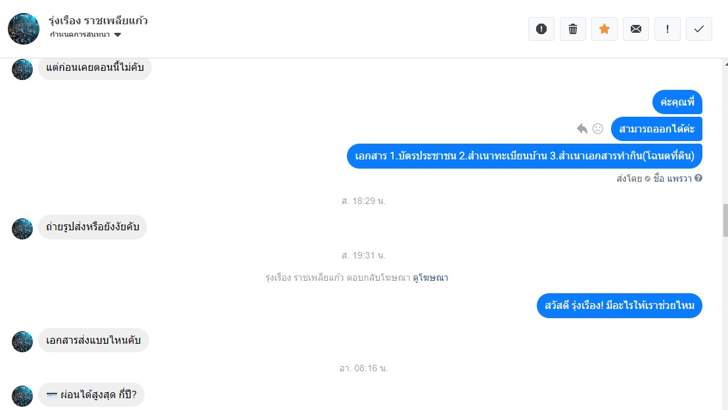This screenshot has width=728, height=410.
Task: Open the header profile picture
Action: click(x=24, y=29)
